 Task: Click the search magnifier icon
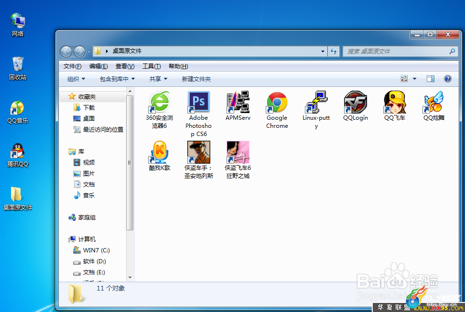tap(452, 51)
